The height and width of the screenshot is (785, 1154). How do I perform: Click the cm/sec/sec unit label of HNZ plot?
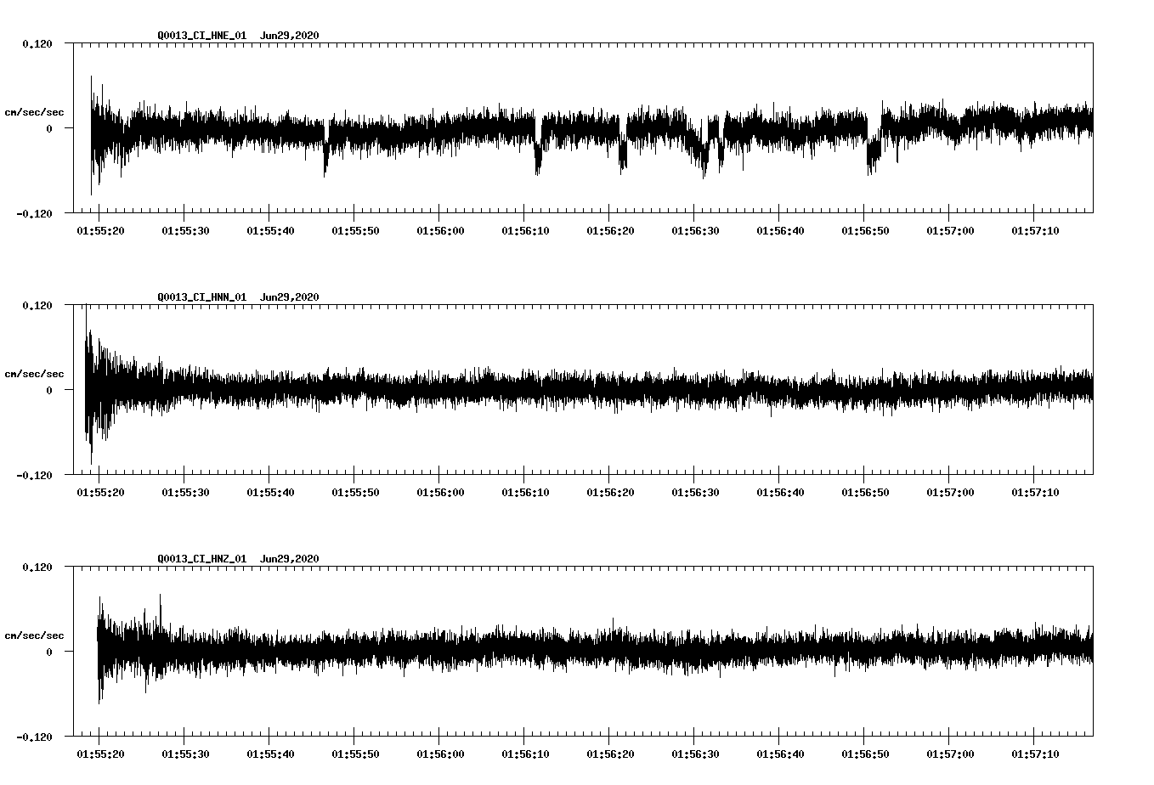[x=34, y=635]
